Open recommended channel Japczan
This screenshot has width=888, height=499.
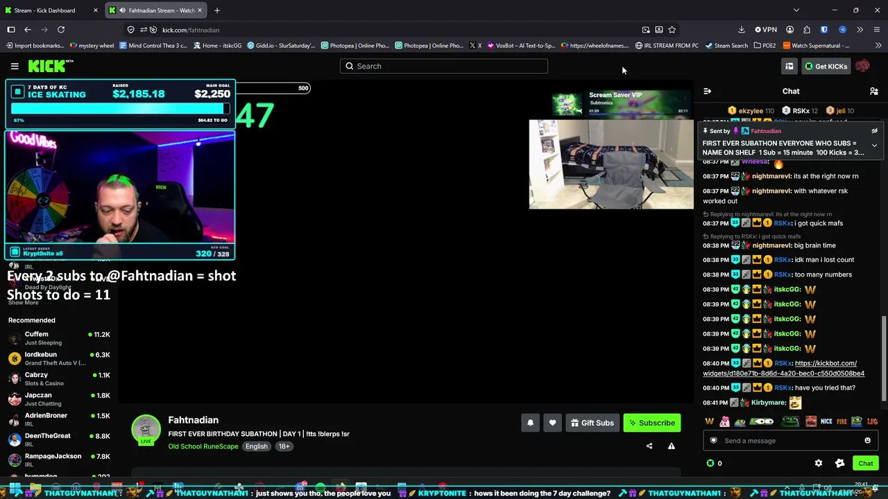tap(59, 399)
